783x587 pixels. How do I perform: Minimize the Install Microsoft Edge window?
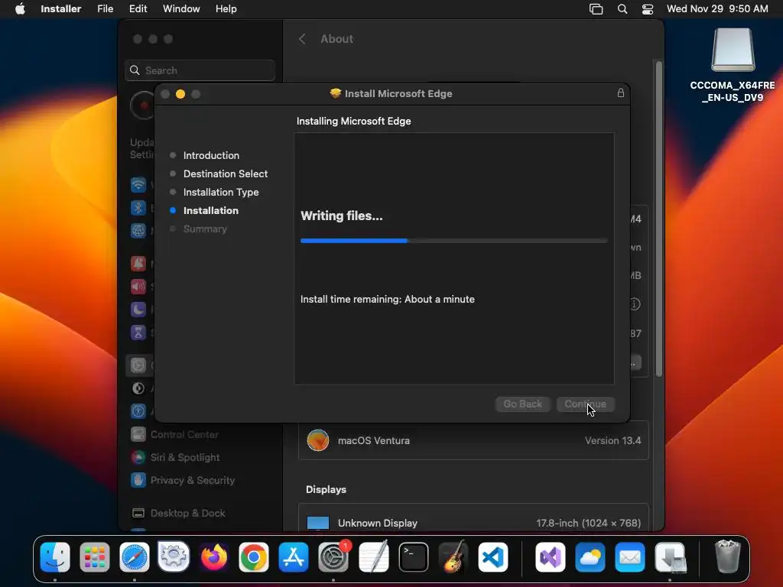[180, 94]
